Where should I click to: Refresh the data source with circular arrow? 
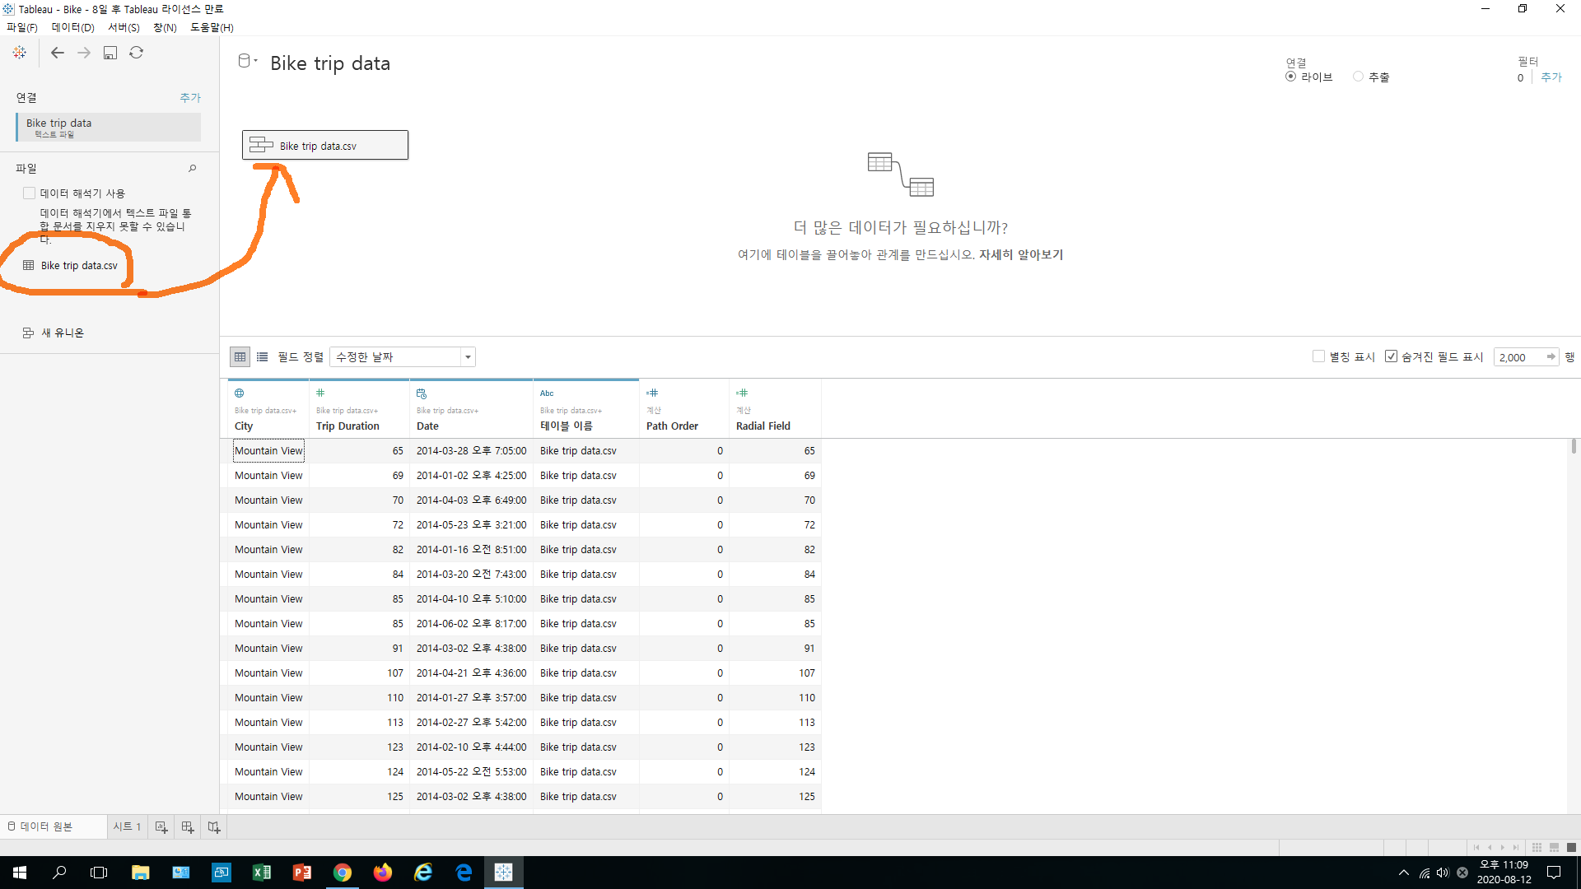pos(137,53)
